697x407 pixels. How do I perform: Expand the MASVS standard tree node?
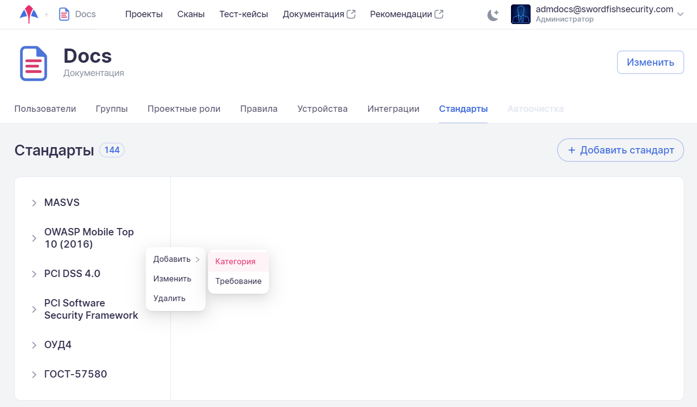pos(34,203)
